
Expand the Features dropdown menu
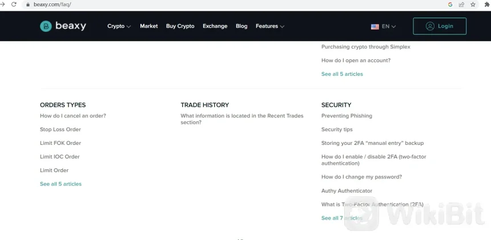coord(269,26)
